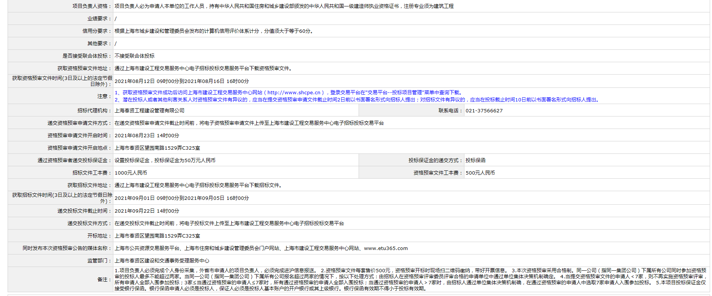Click the 投标保函 value cell
The height and width of the screenshot is (296, 712).
tap(475, 161)
